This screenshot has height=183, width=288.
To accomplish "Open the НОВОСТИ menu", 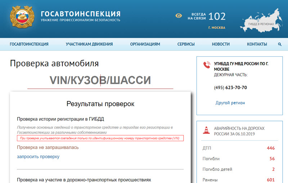I will click(x=221, y=44).
